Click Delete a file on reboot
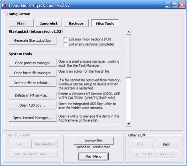The height and width of the screenshot is (166, 187). tap(32, 83)
